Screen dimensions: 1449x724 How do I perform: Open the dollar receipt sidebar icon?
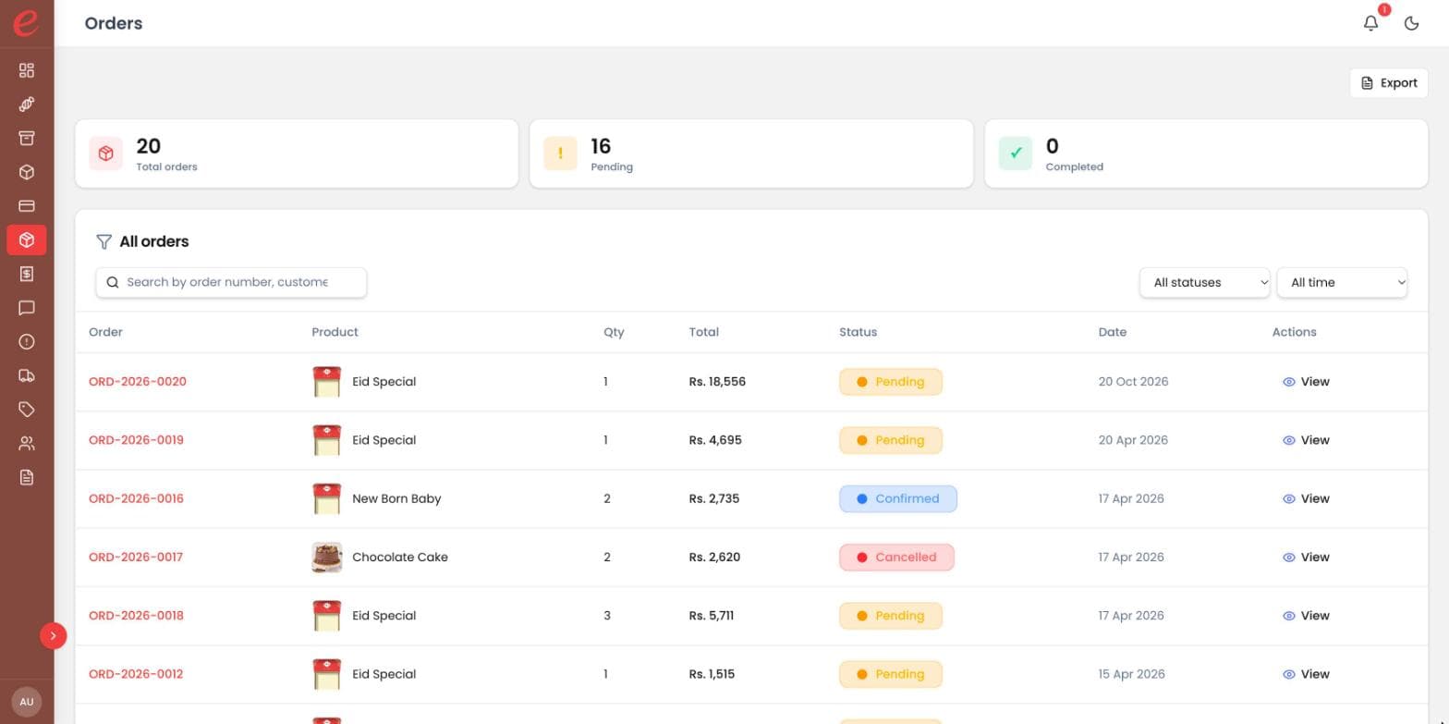point(27,274)
